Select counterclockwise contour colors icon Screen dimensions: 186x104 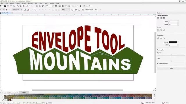pyautogui.click(x=164, y=38)
